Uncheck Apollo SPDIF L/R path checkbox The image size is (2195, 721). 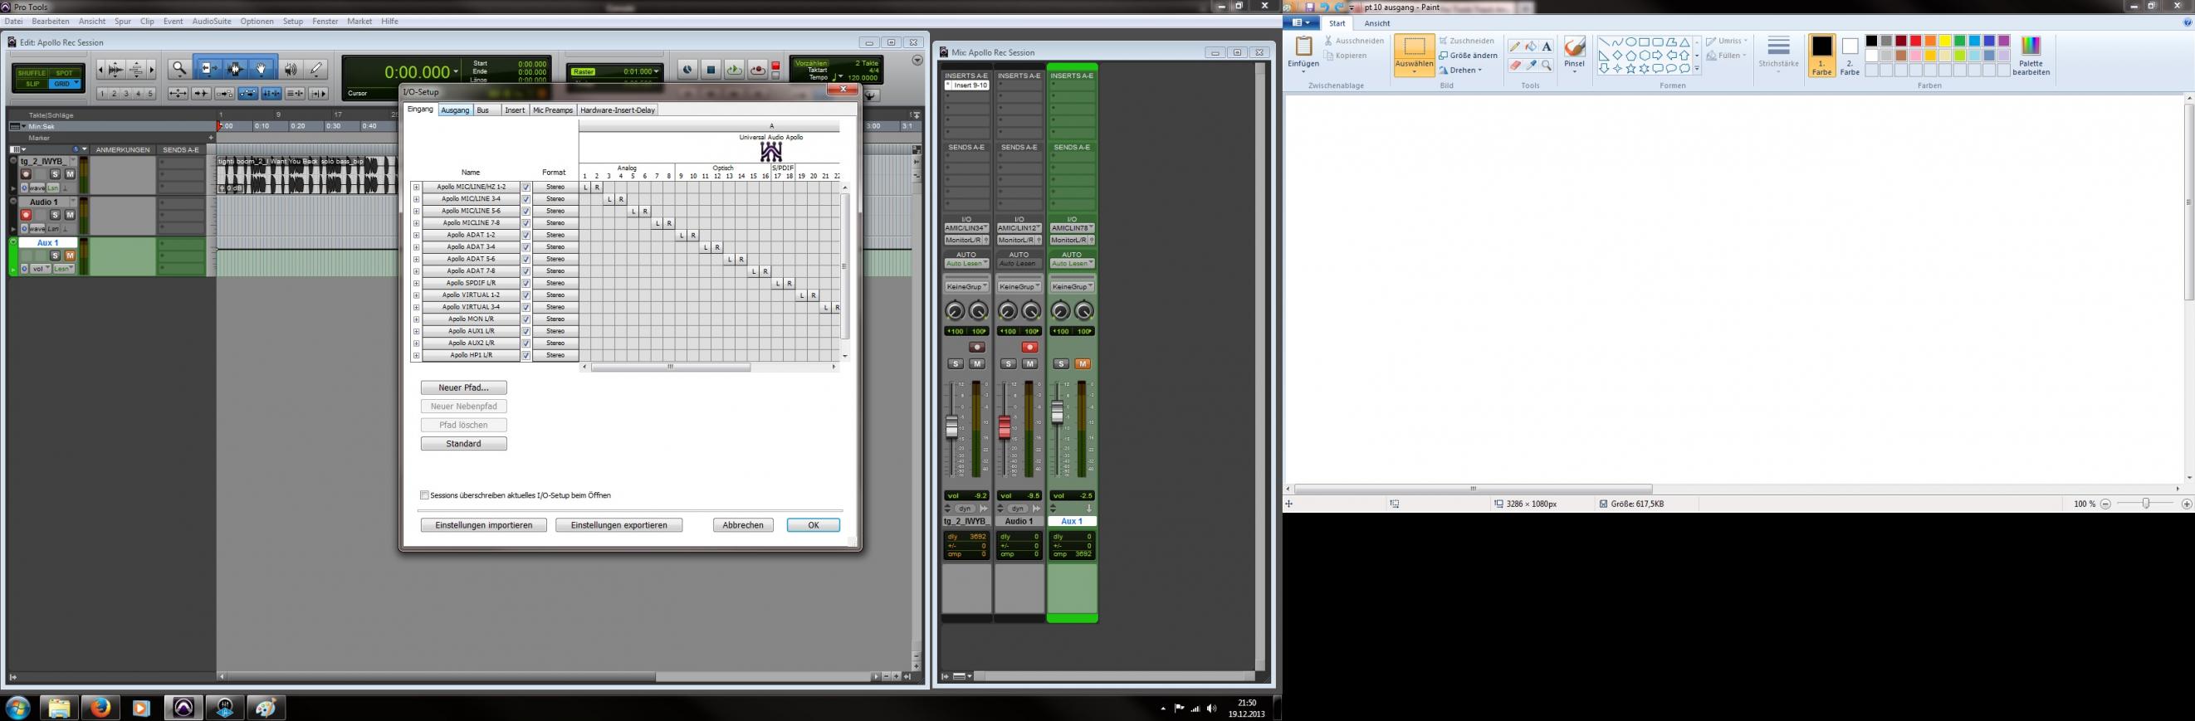pos(526,284)
